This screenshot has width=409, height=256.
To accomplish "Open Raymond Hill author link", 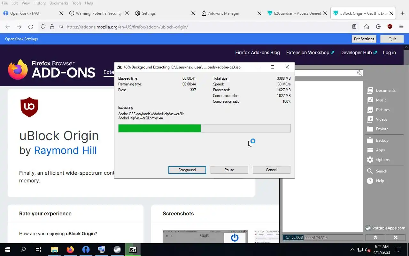I will [65, 150].
